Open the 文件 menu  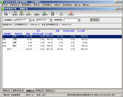point(5,5)
